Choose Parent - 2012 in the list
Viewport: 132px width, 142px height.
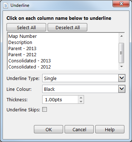click(x=22, y=55)
